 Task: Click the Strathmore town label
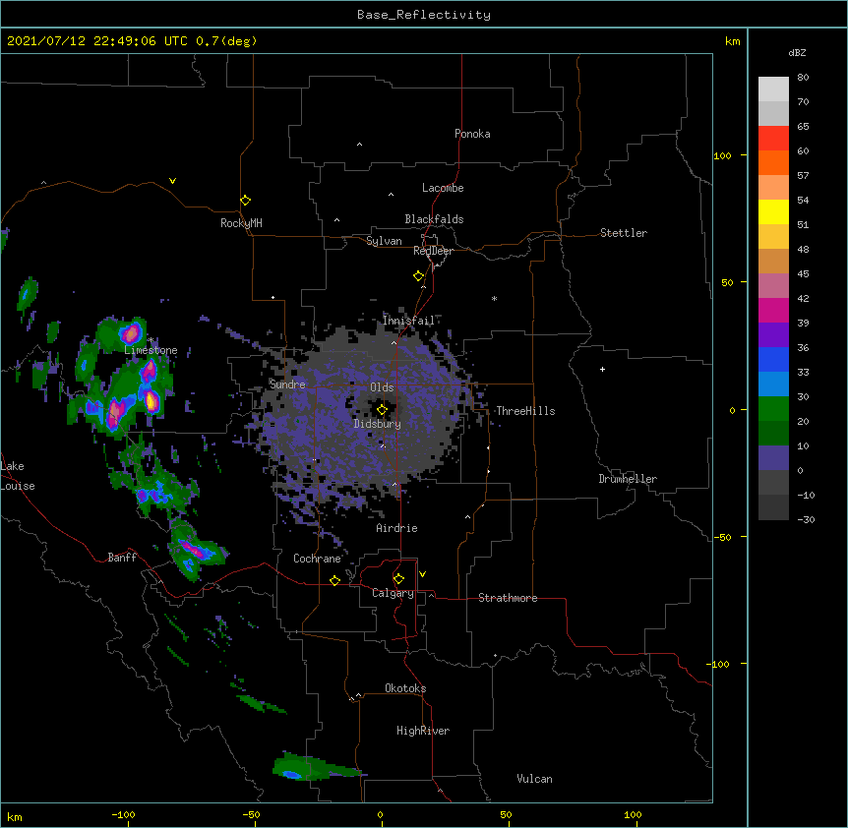coord(508,598)
